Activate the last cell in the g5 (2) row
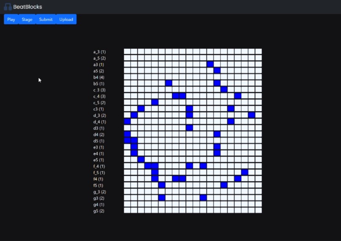This screenshot has height=241, width=341. click(x=258, y=211)
